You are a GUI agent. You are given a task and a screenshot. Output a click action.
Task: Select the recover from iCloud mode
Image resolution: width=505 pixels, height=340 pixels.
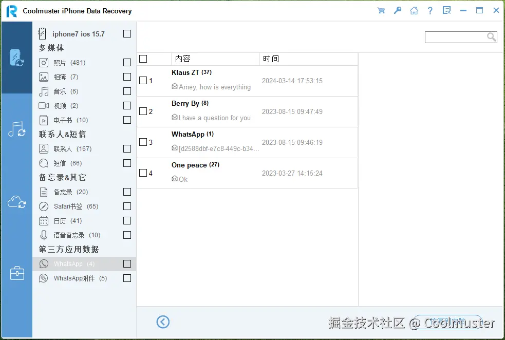point(17,202)
